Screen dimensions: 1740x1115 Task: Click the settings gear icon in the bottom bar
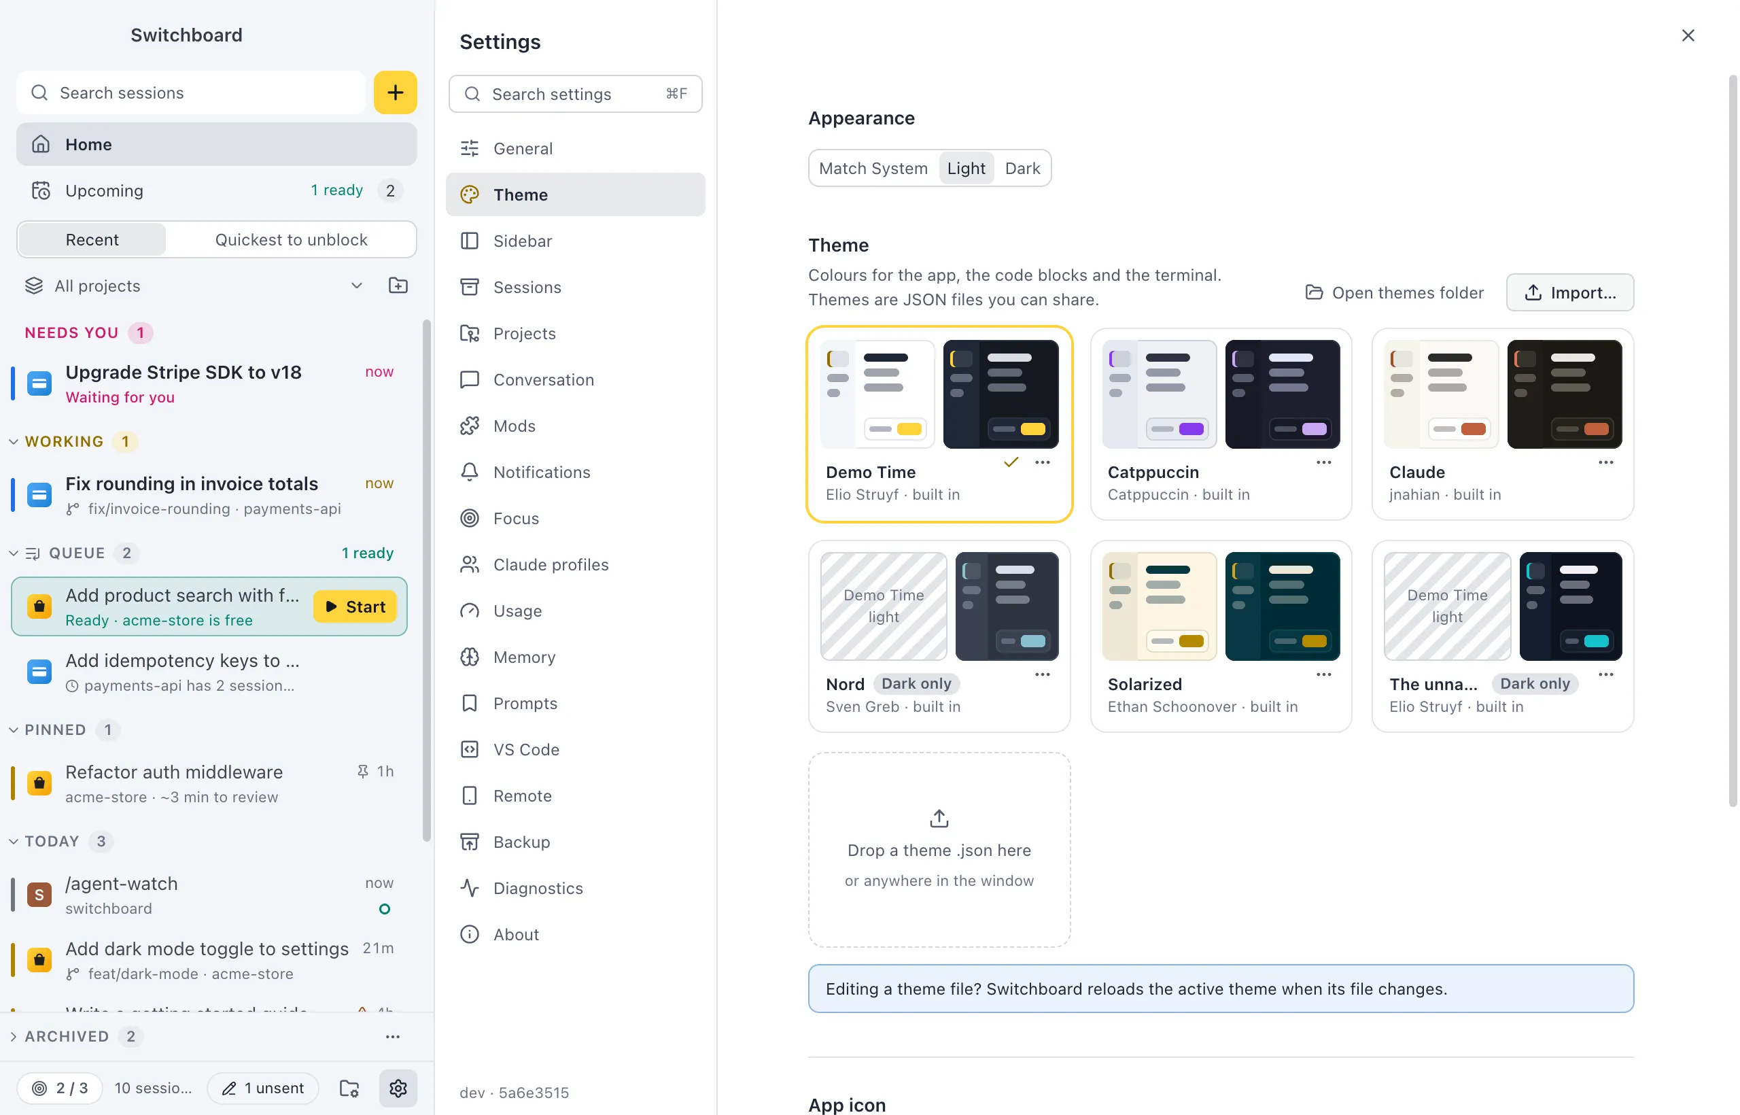coord(398,1088)
